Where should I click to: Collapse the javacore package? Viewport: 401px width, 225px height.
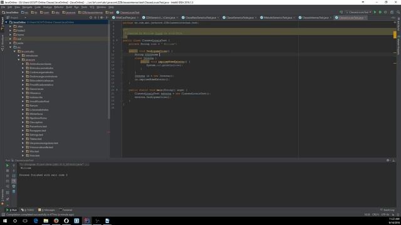tap(19, 60)
